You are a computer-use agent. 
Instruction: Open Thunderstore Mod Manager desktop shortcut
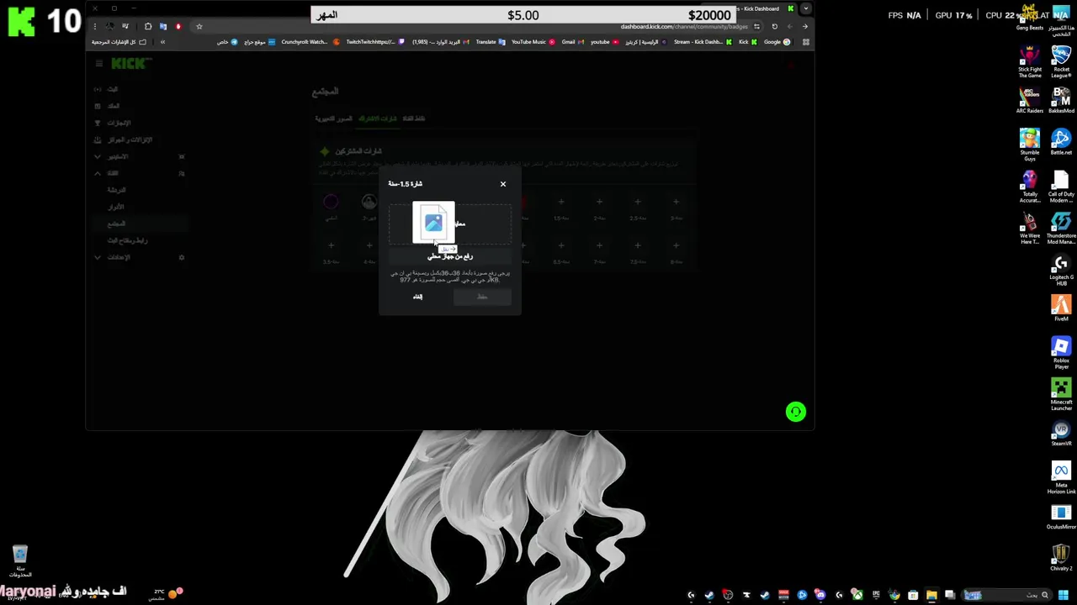[1061, 228]
